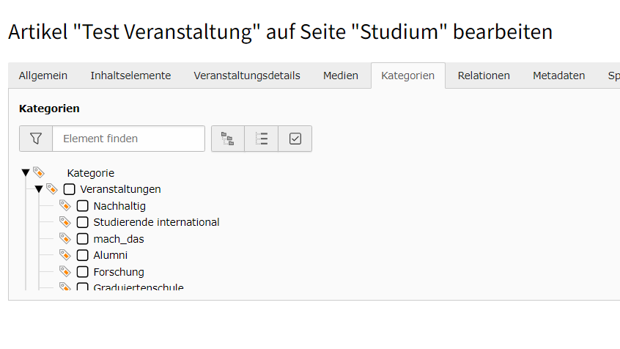Click the collapse tree list icon button
Image resolution: width=620 pixels, height=349 pixels.
coord(262,139)
